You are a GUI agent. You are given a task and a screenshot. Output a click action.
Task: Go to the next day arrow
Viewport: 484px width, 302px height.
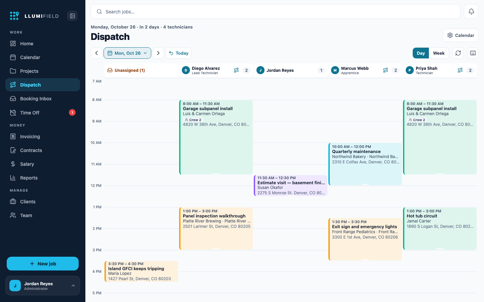click(158, 53)
